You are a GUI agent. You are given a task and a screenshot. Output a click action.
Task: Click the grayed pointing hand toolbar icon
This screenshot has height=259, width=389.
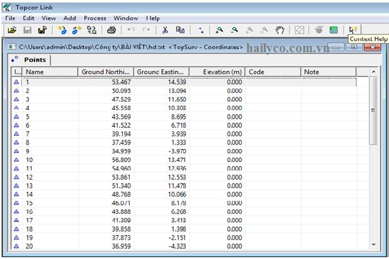[x=319, y=30]
